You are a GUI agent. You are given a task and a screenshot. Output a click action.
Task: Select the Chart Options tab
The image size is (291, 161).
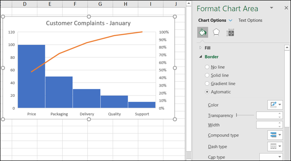click(x=212, y=21)
